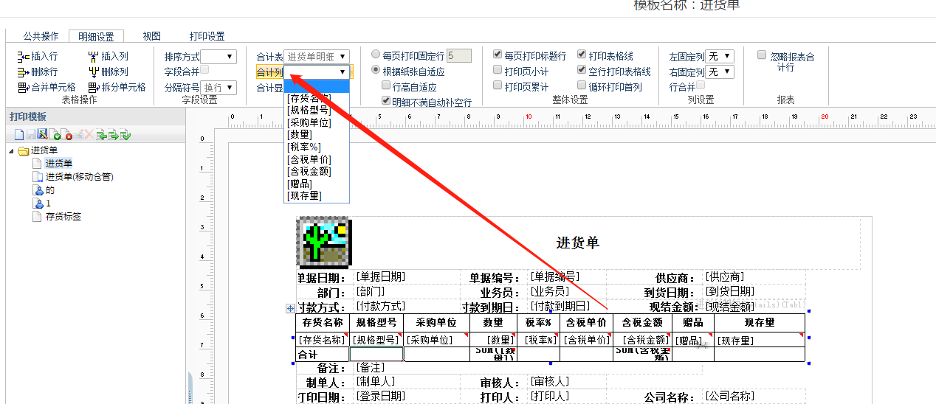
Task: Switch to the 打印设置 tab
Action: (x=207, y=36)
